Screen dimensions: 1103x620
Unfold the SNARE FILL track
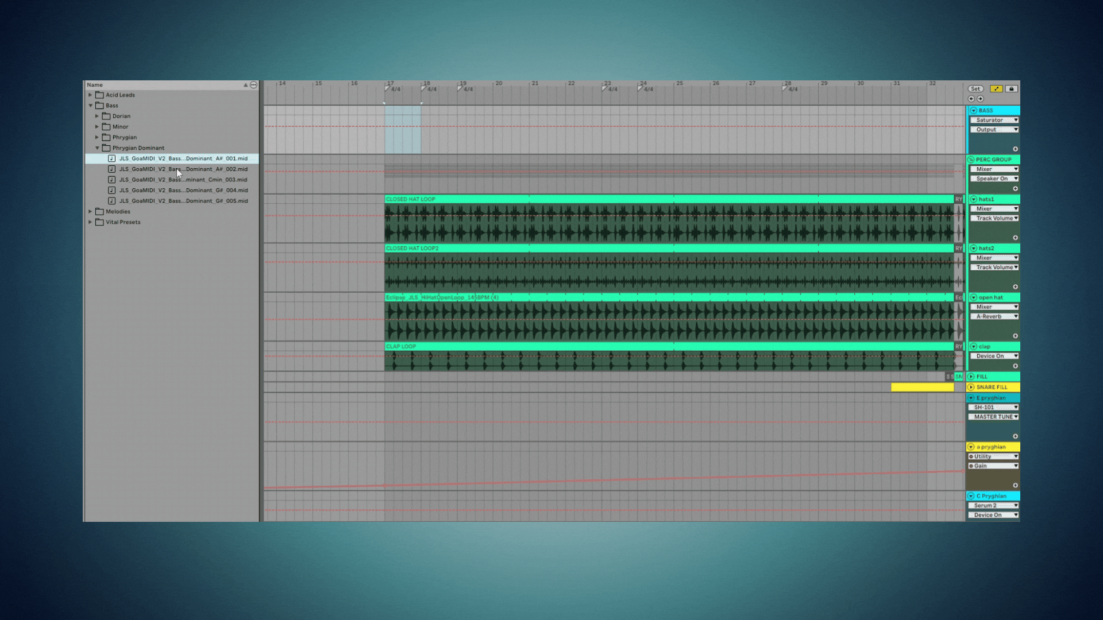click(971, 387)
